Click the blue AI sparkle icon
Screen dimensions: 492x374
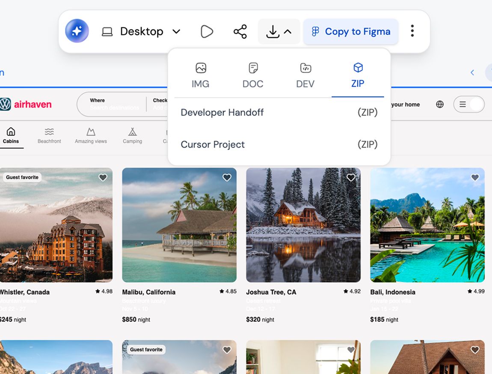click(x=77, y=31)
